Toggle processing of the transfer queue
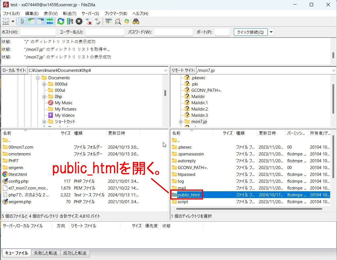The height and width of the screenshot is (260, 337). (x=70, y=22)
